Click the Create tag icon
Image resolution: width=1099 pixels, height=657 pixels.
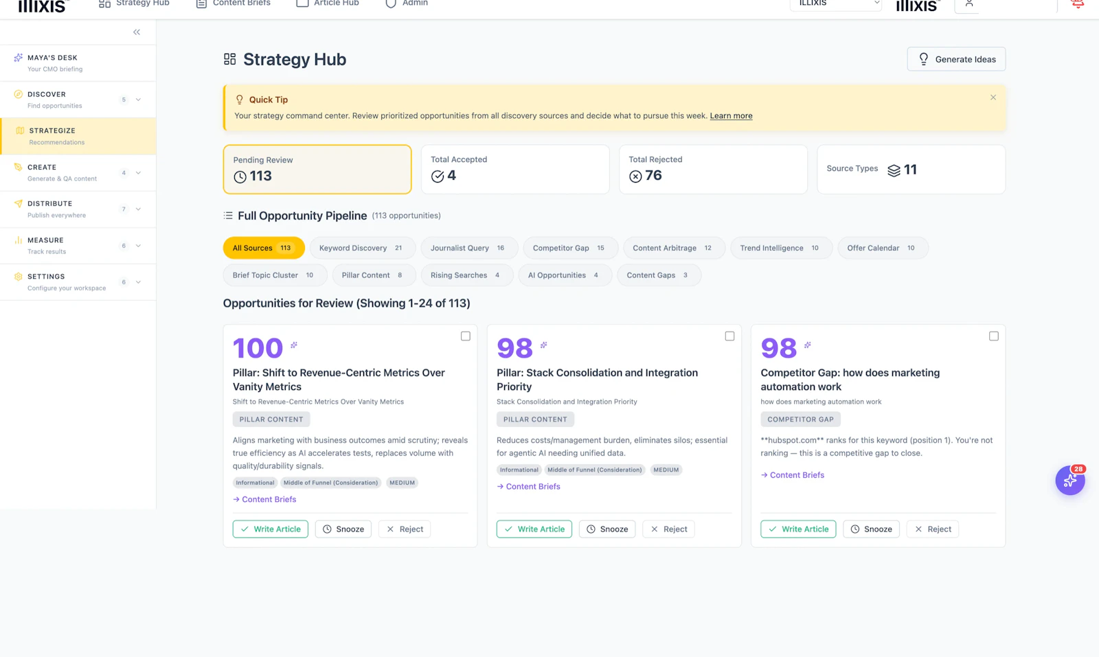[x=18, y=167]
